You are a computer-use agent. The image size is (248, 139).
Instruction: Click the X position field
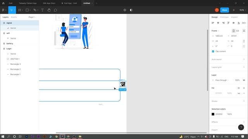click(x=219, y=36)
